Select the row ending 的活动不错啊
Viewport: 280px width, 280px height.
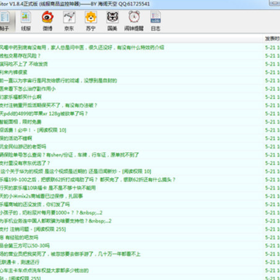pos(140,138)
